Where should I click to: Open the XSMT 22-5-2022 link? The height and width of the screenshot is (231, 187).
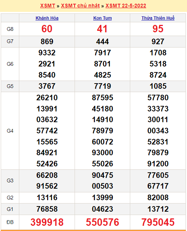point(126,6)
